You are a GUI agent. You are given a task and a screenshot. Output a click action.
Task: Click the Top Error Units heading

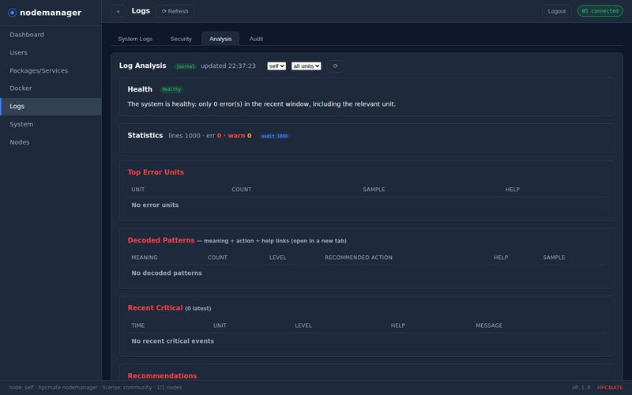tap(156, 172)
